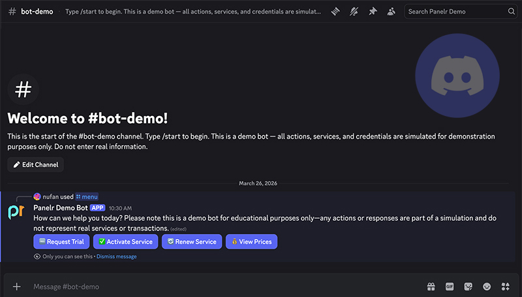Click the 10:30 AM message timestamp
This screenshot has width=522, height=297.
tap(121, 208)
